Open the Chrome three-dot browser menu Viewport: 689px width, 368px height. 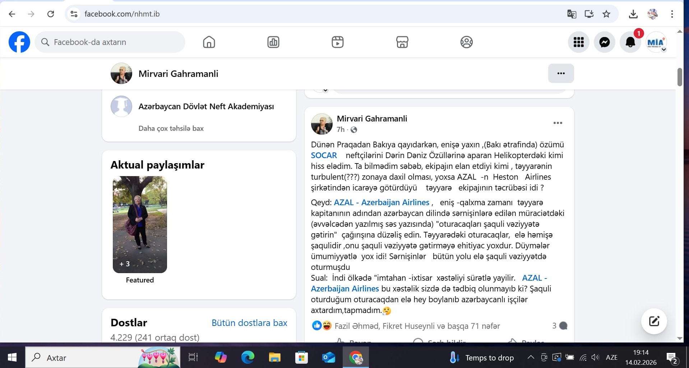point(672,14)
